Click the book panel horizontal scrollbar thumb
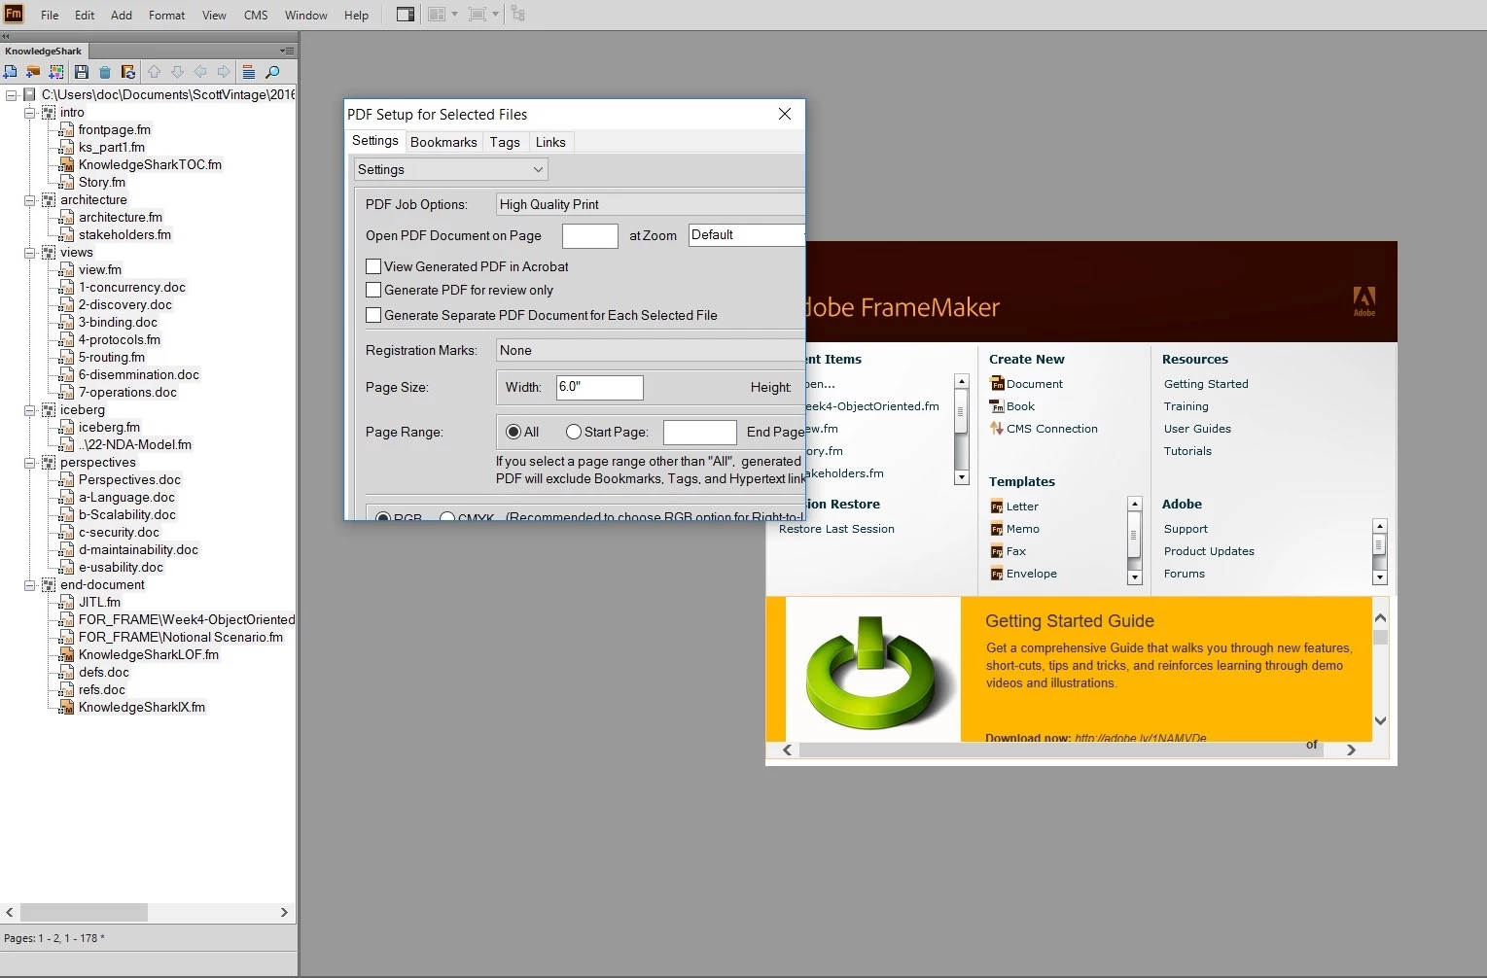 [x=84, y=912]
